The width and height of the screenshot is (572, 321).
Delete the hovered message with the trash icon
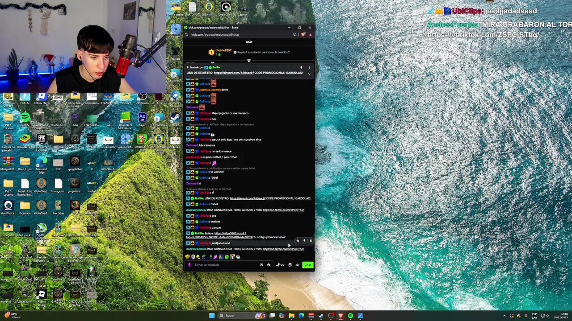point(311,241)
